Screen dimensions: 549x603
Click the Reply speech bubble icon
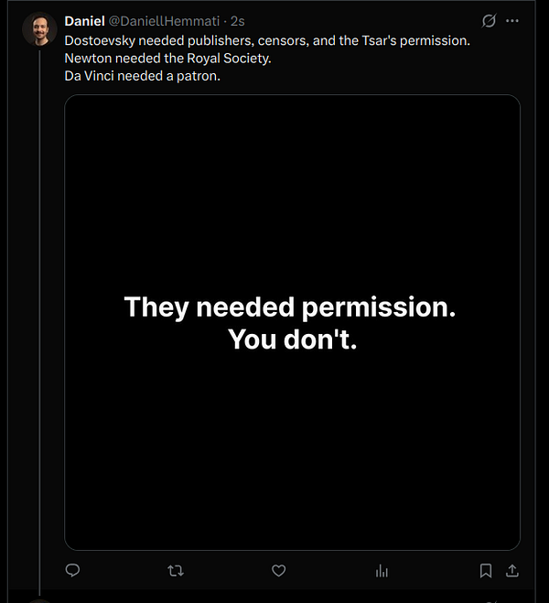(73, 570)
